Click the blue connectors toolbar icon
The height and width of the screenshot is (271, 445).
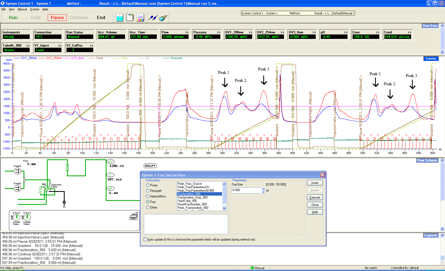tap(153, 18)
